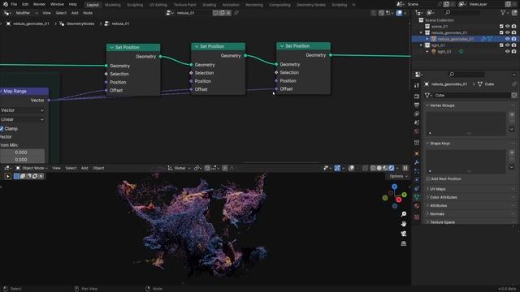Screen dimensions: 520x292
Task: Click the viewport pan hand gizmo
Action: [403, 224]
